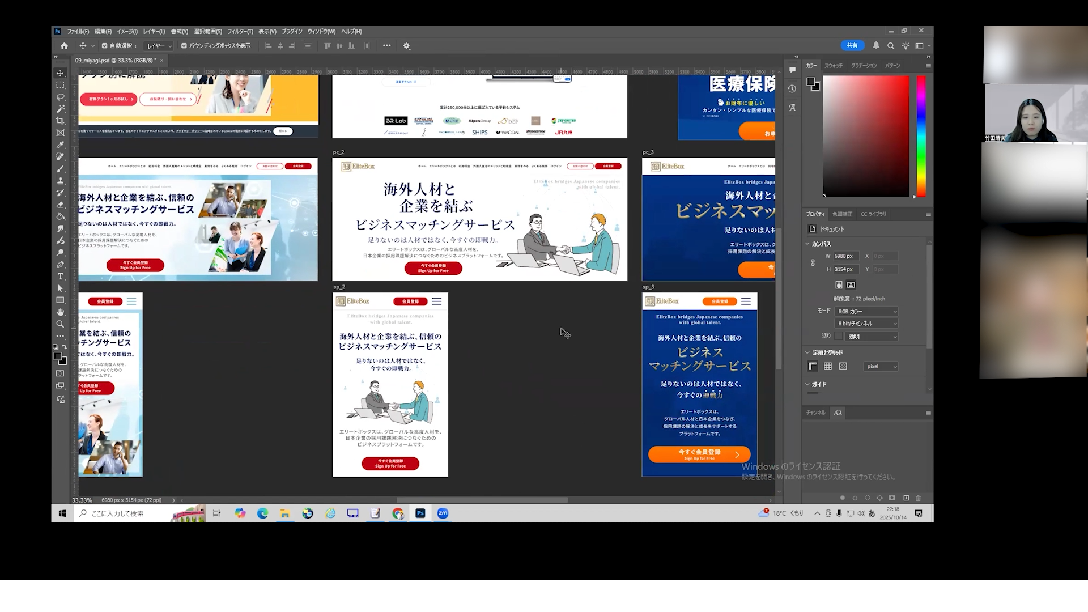
Task: Switch to the スウォッチ tab
Action: pos(833,66)
